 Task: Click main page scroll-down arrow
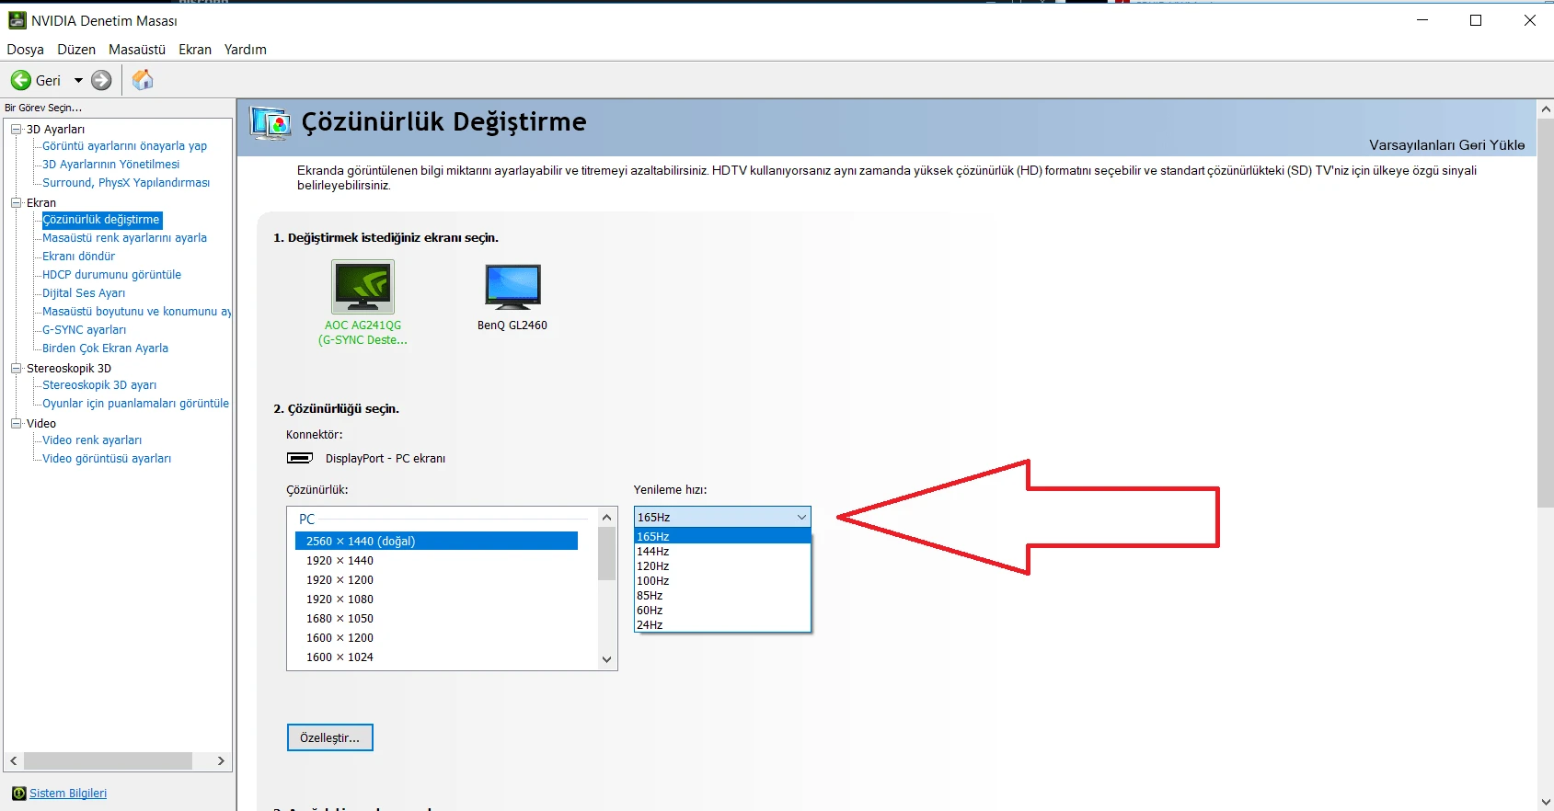(x=1546, y=802)
